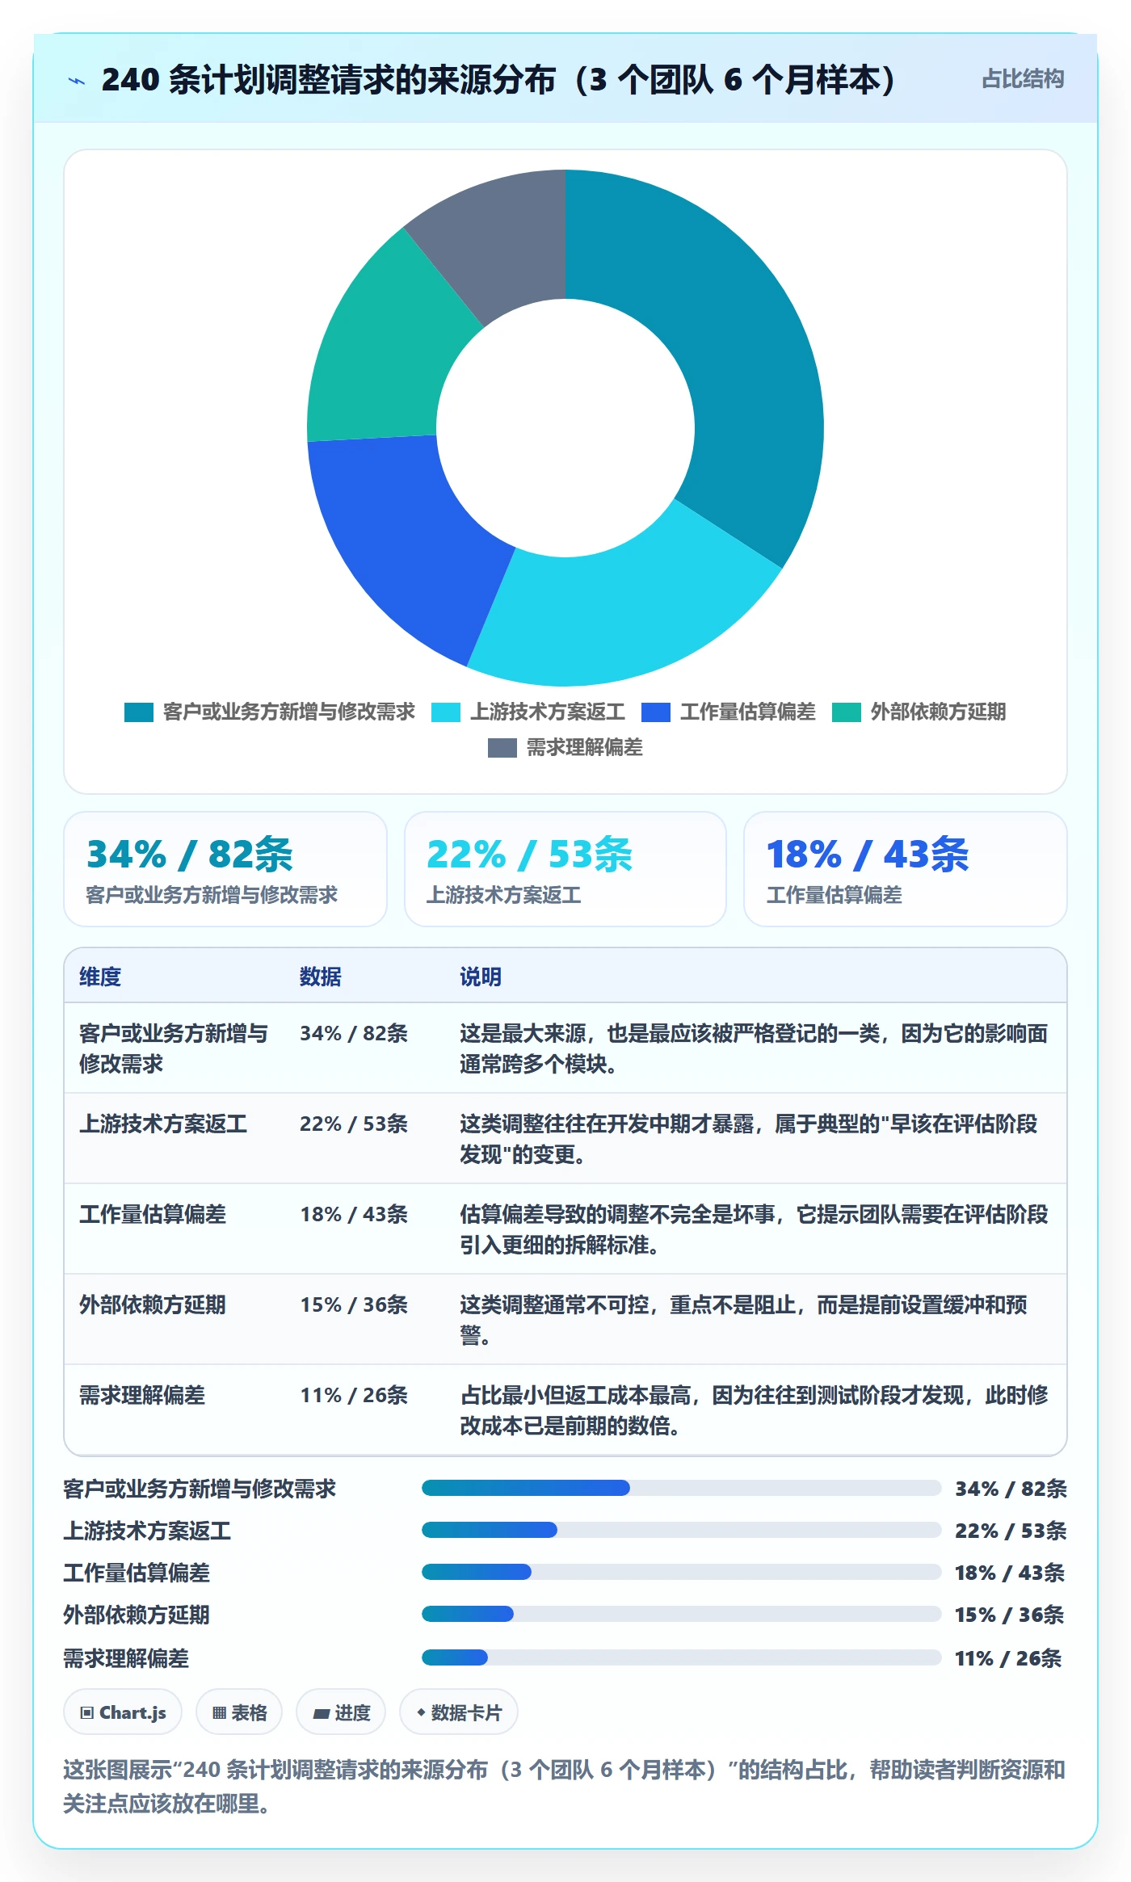Click progress value 15% / 36条

tap(1010, 1615)
